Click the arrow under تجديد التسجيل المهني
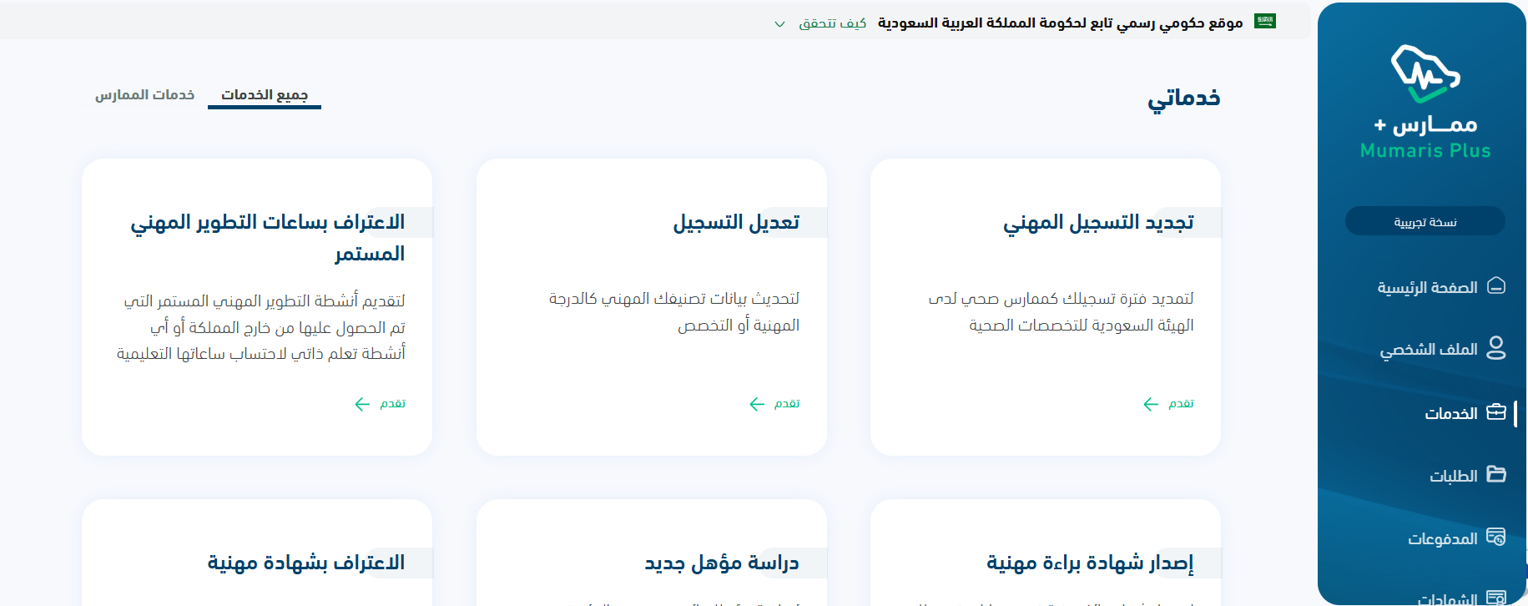This screenshot has height=606, width=1528. (x=1151, y=404)
